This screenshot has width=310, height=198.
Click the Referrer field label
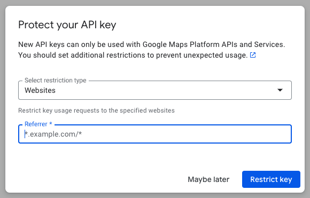click(x=36, y=124)
